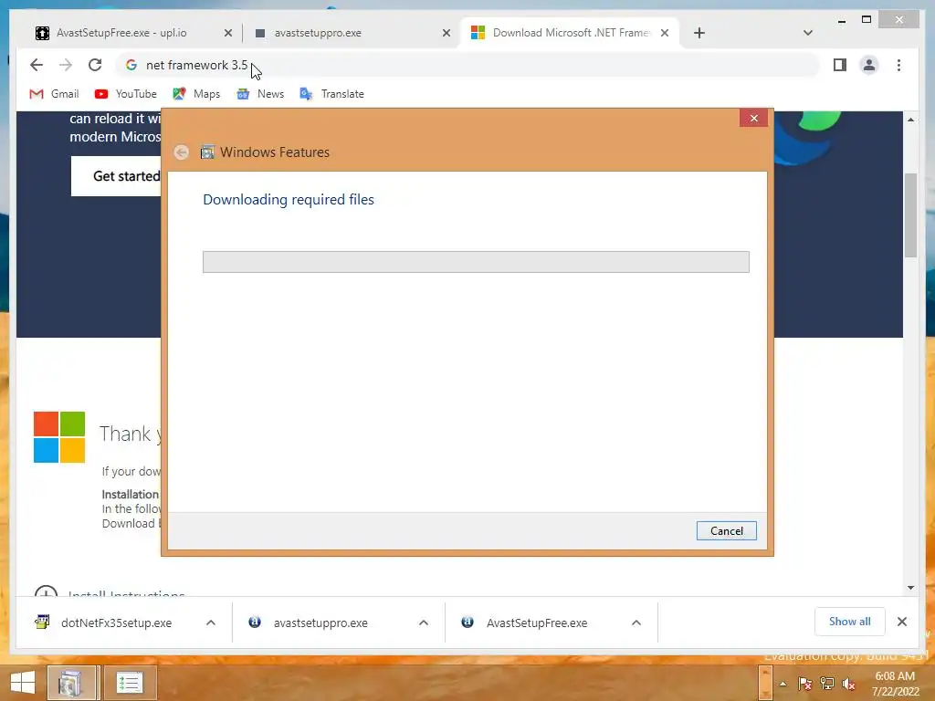Click the Downloading required files heading
The image size is (935, 701).
289,200
